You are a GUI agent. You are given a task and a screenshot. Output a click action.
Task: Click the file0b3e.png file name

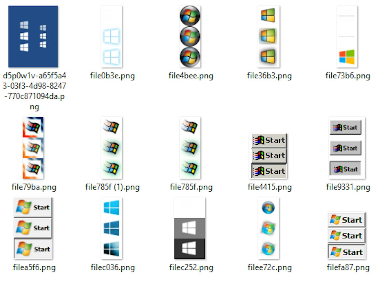(112, 76)
